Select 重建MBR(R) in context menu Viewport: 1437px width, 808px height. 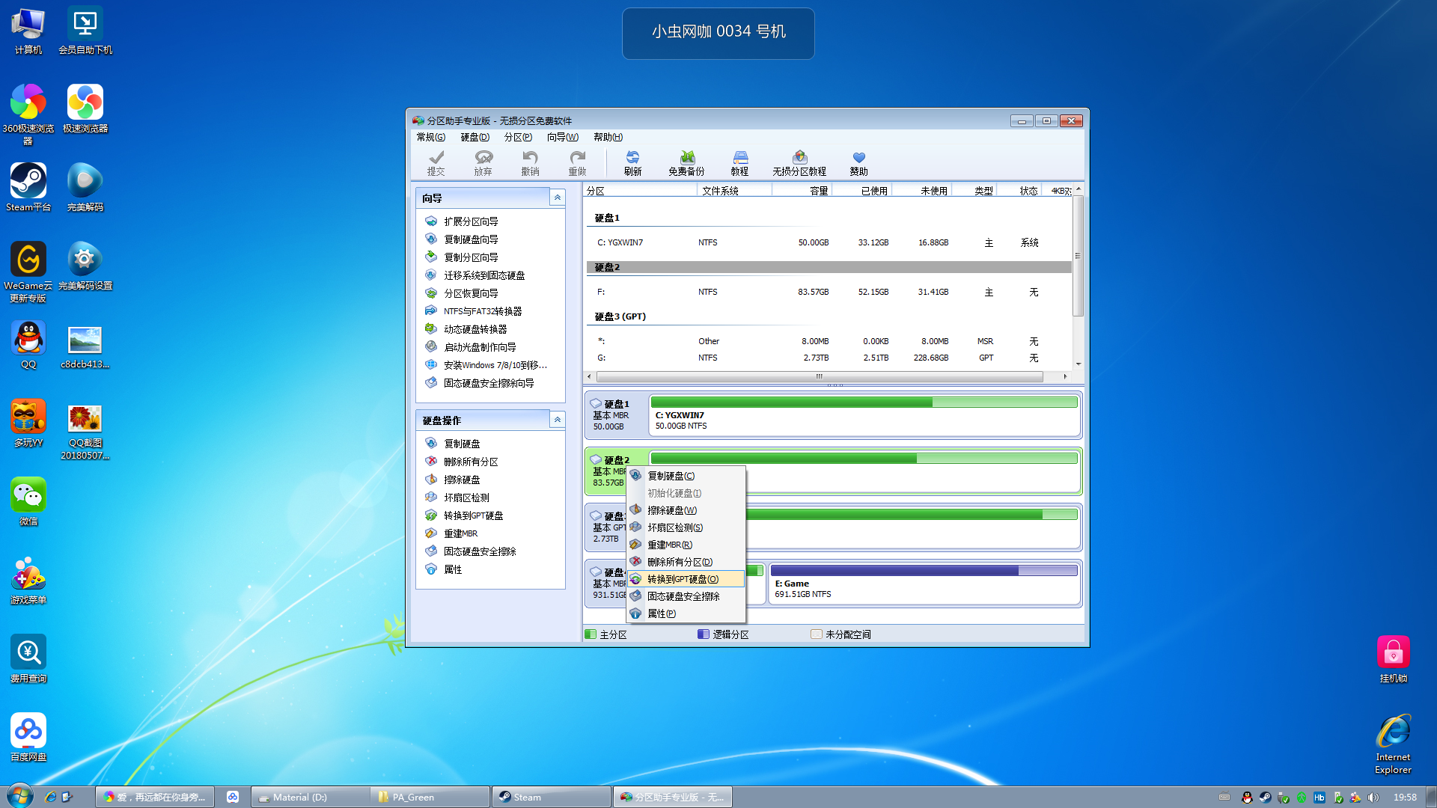click(x=686, y=545)
